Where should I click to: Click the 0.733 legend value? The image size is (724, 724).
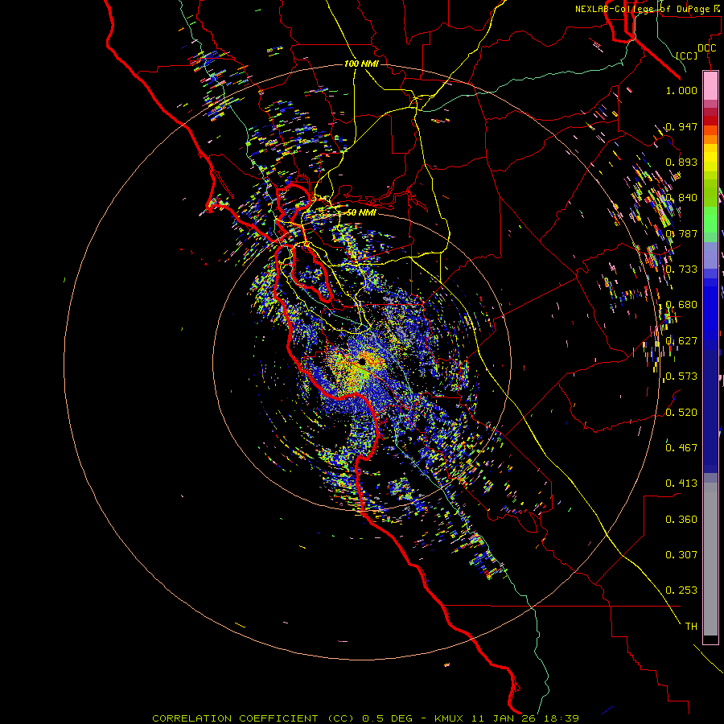click(x=681, y=269)
